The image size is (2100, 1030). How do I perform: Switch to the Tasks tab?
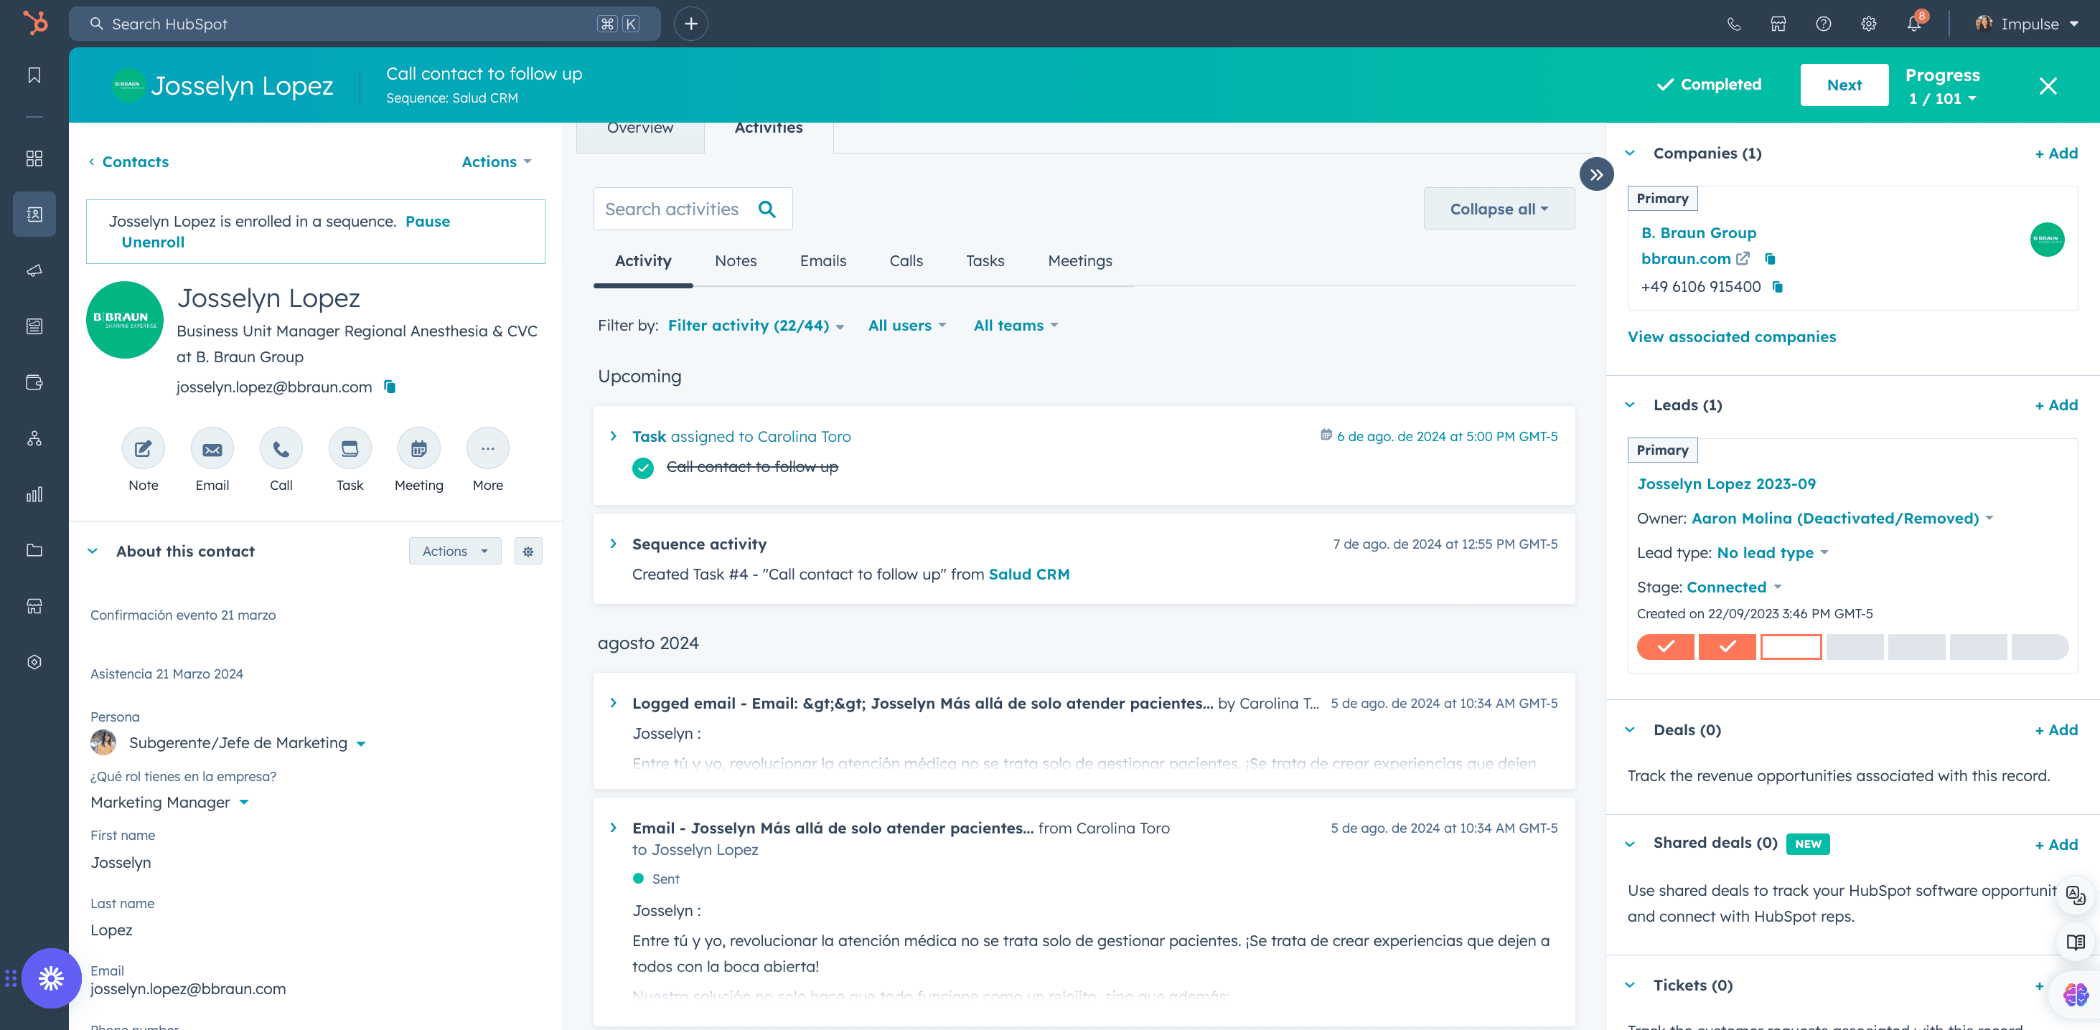click(985, 261)
